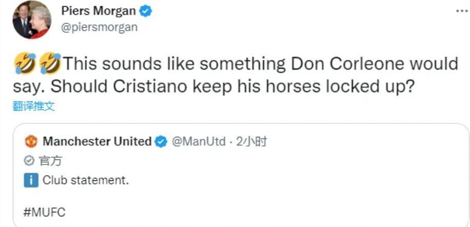Viewport: 470px width, 227px height.
Task: Click the official checkmark icon next to 官方
Action: tap(30, 161)
